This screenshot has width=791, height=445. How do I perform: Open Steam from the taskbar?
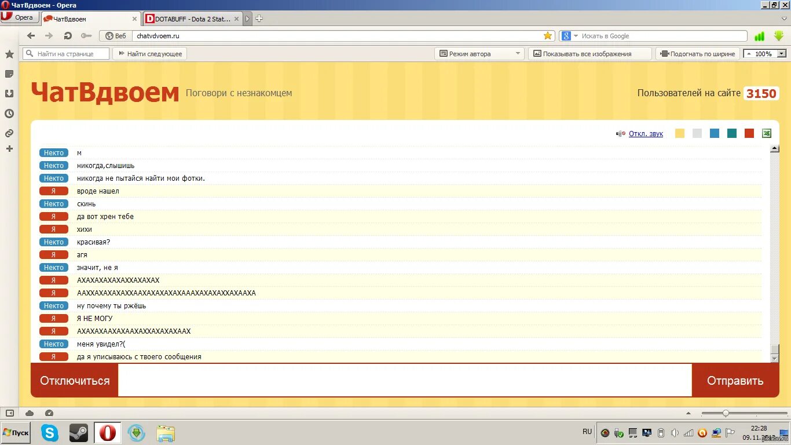[79, 433]
